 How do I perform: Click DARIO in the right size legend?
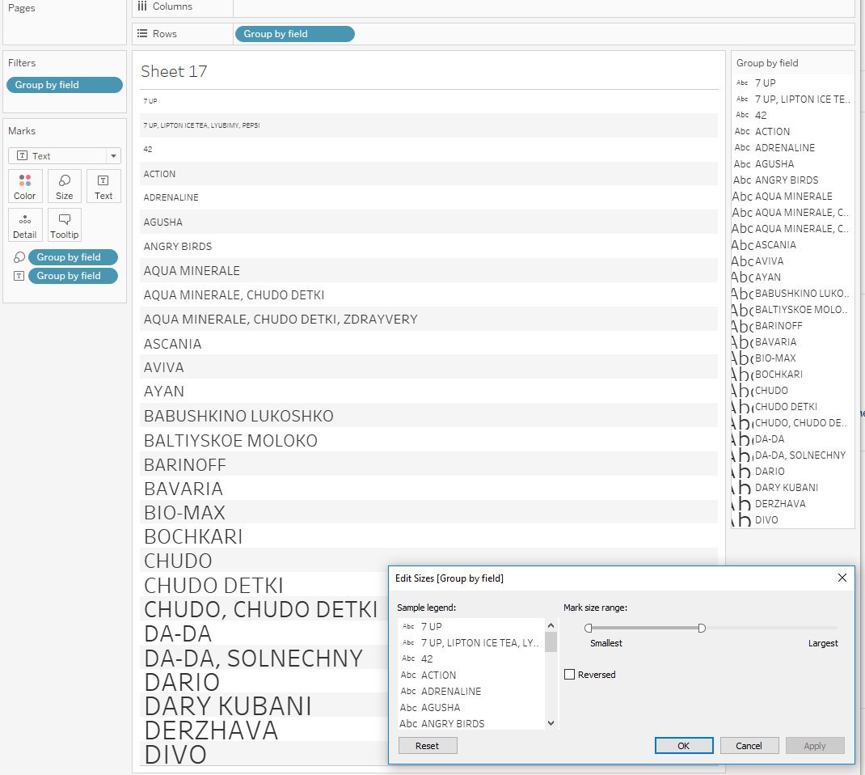[770, 472]
